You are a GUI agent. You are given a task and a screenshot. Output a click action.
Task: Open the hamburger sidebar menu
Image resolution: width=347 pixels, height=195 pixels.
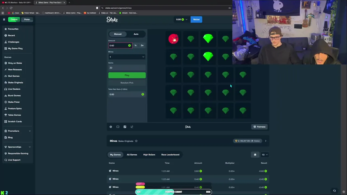tap(4, 19)
